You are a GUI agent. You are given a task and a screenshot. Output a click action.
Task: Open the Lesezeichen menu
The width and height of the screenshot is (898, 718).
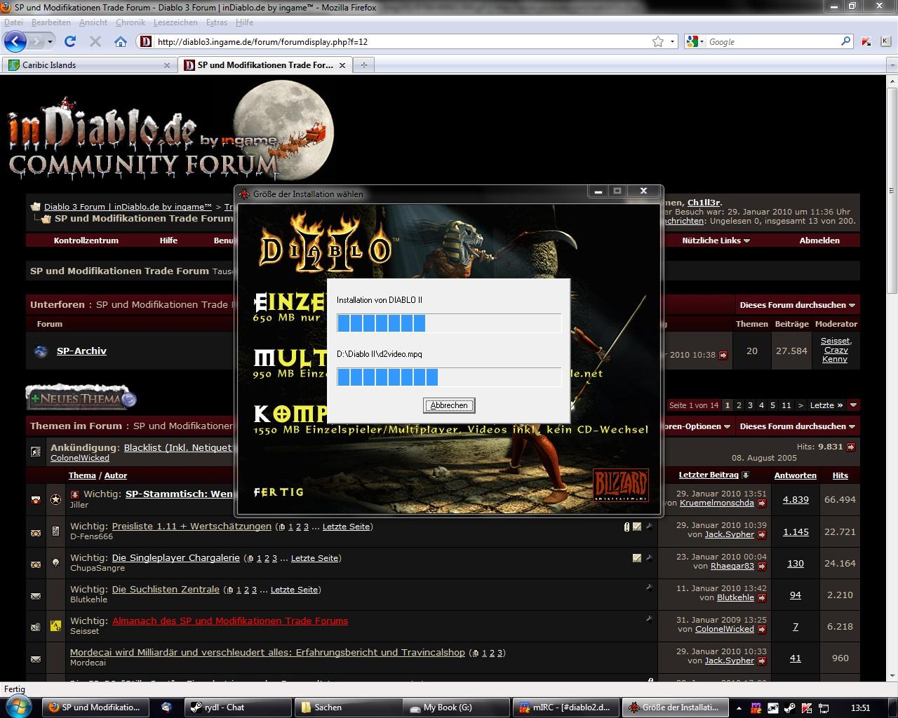[175, 22]
